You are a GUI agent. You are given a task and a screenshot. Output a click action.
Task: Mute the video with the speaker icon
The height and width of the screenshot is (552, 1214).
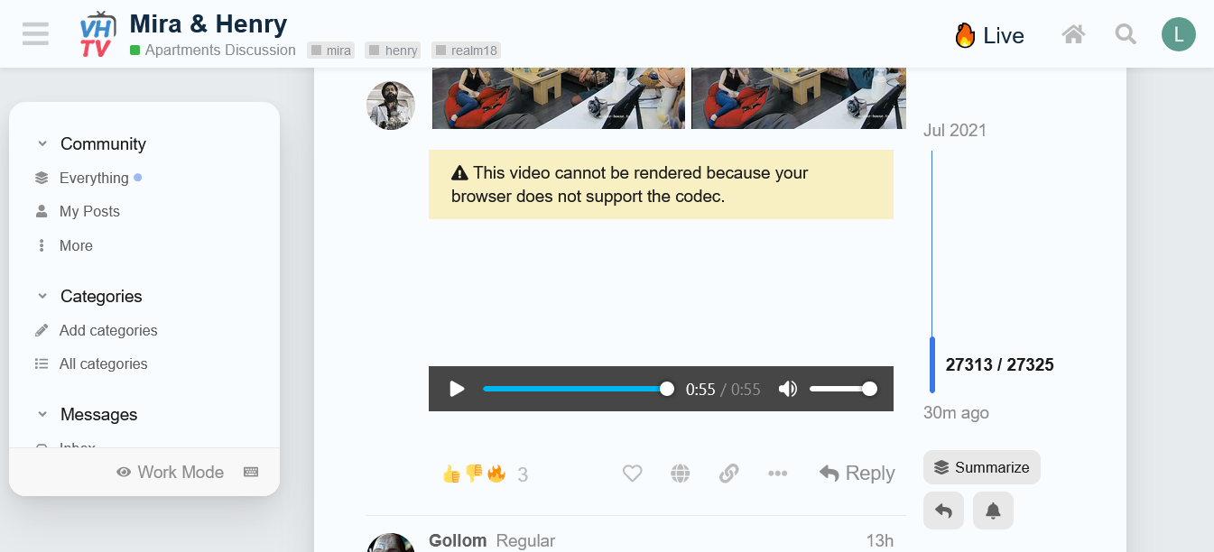pos(788,389)
